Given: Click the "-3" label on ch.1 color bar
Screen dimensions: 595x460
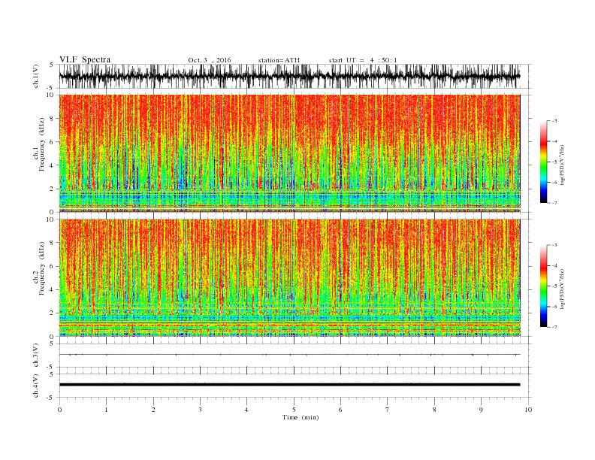Looking at the screenshot, I should pos(554,121).
